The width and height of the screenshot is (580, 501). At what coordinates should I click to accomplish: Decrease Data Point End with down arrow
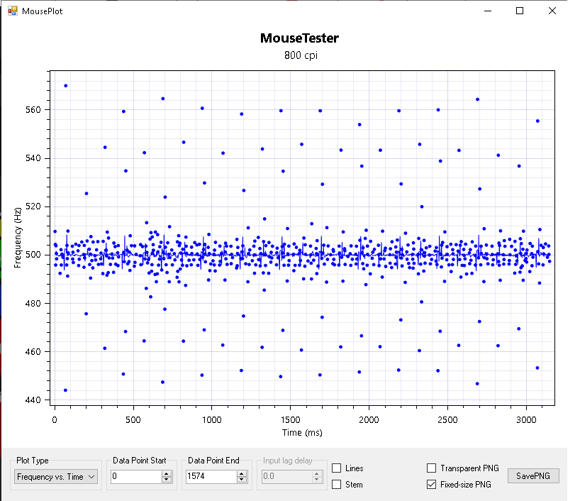click(242, 480)
